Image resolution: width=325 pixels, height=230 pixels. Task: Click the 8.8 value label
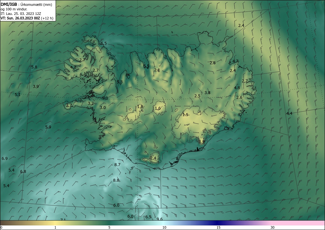(x=116, y=180)
